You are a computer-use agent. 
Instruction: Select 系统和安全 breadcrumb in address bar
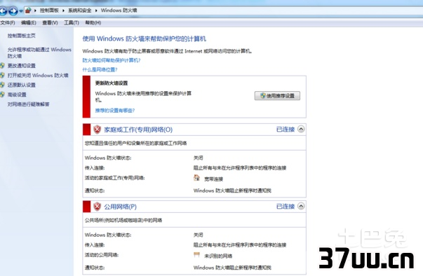[x=79, y=11]
